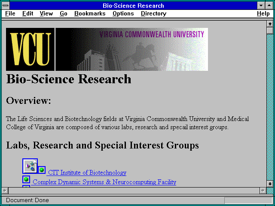Open Complex Dynamic Systems & Neurocomputing Facility link
275x206 pixels.
(104, 182)
